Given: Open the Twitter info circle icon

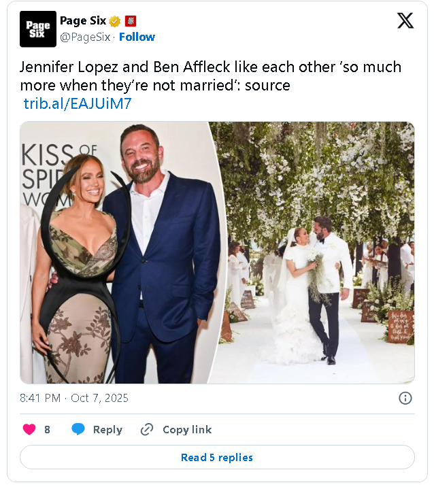Looking at the screenshot, I should pos(405,398).
